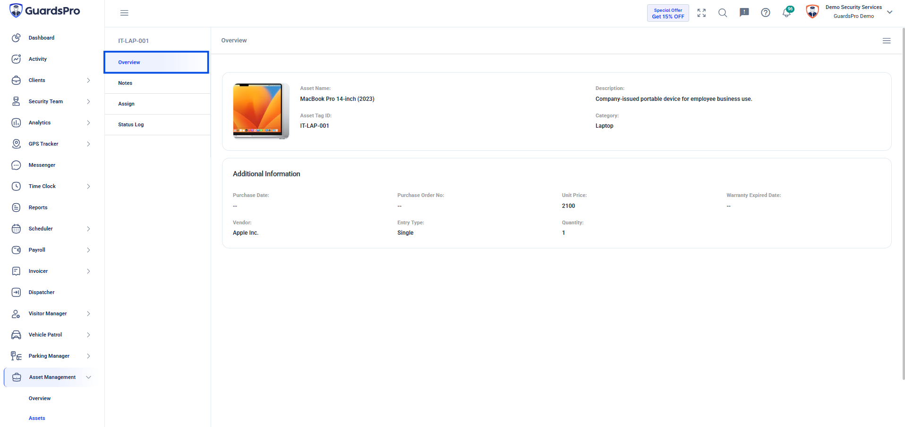This screenshot has height=427, width=905.
Task: Expand the Clients menu chevron
Action: tap(88, 80)
